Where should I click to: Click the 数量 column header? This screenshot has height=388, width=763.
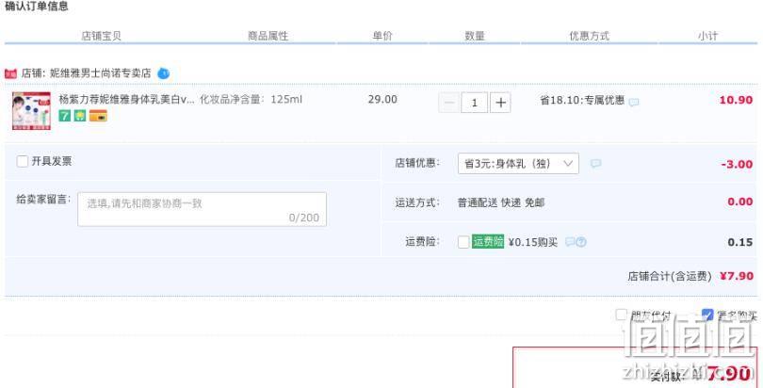pyautogui.click(x=475, y=36)
